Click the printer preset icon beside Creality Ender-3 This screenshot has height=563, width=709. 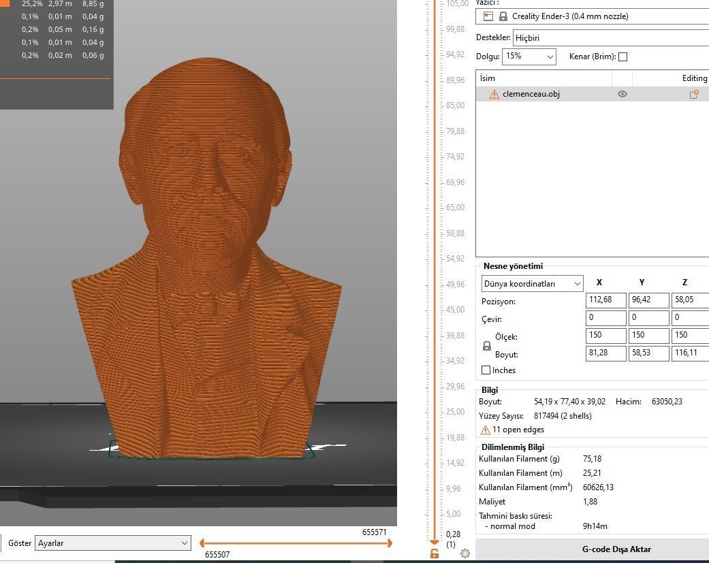[x=488, y=16]
